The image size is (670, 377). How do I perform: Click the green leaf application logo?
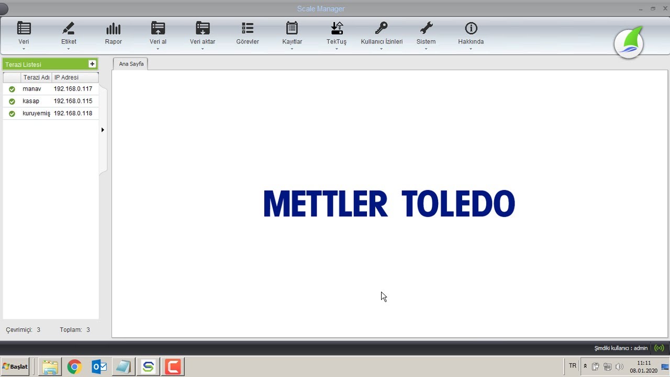click(629, 43)
